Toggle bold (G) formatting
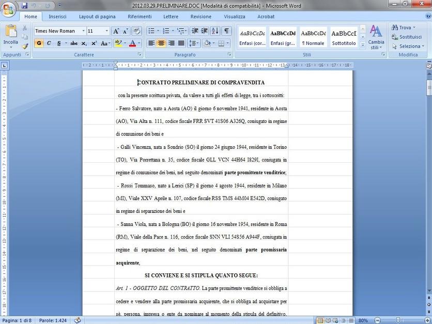 click(39, 43)
